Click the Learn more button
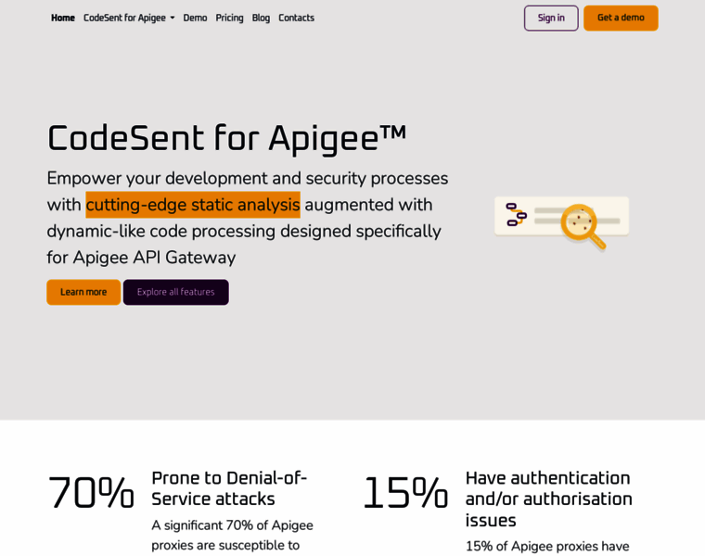705x556 pixels. 83,292
